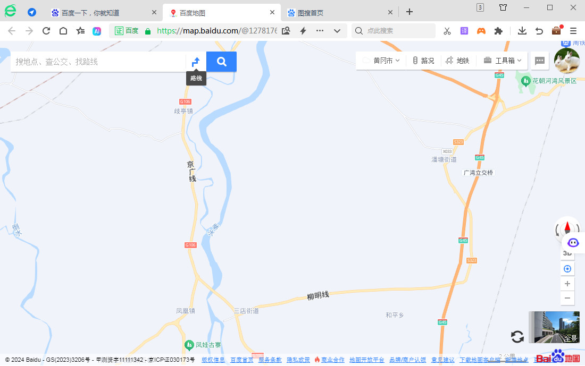Toggle the 地铁 subway layer
Image resolution: width=585 pixels, height=366 pixels.
tap(458, 61)
